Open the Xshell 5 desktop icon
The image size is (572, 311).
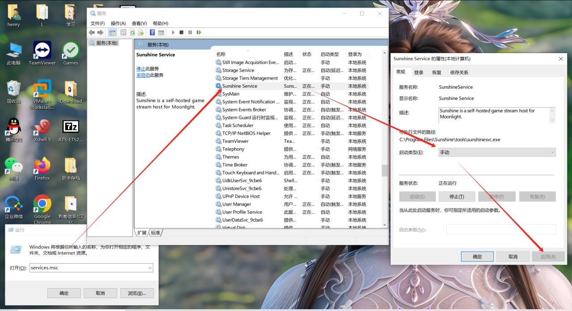coord(42,131)
